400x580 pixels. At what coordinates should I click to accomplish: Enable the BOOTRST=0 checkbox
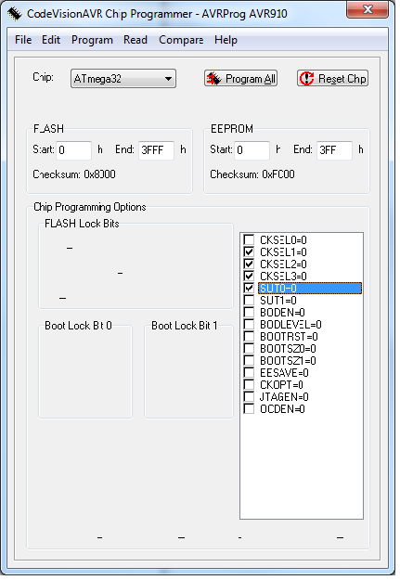point(249,336)
